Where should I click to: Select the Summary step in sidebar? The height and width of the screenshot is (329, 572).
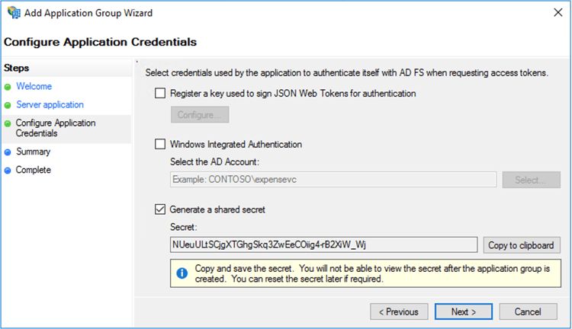pos(33,152)
